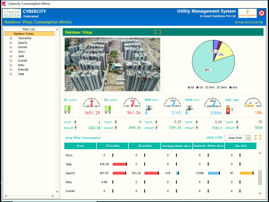Select Jade in the flats tree

(21, 56)
